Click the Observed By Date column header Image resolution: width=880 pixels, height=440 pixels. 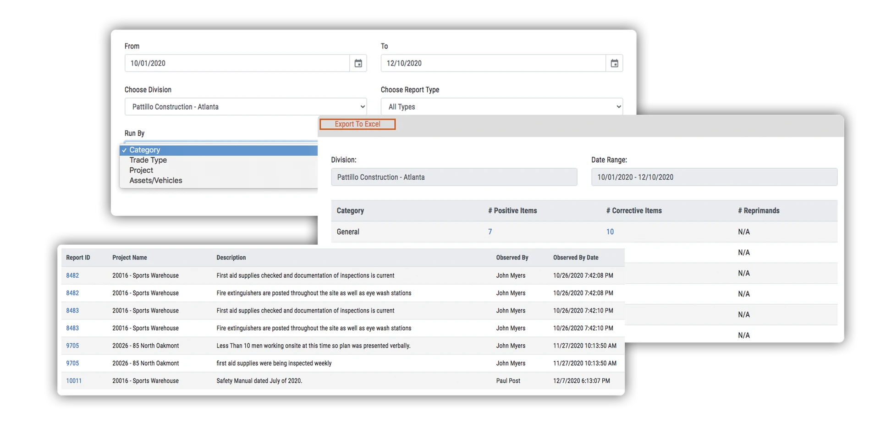[576, 258]
